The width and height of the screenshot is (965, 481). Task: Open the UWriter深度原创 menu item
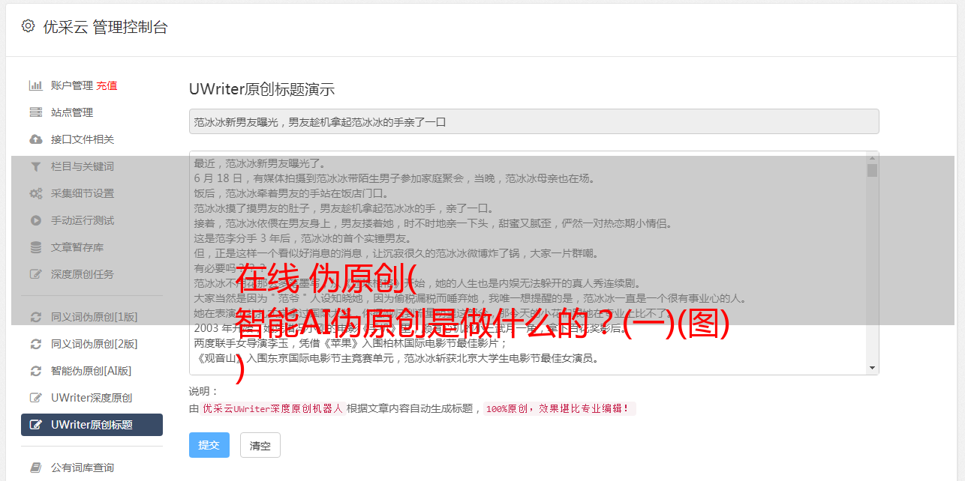[92, 398]
